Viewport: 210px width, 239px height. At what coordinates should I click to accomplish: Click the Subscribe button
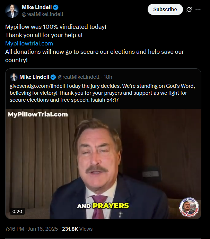click(165, 9)
